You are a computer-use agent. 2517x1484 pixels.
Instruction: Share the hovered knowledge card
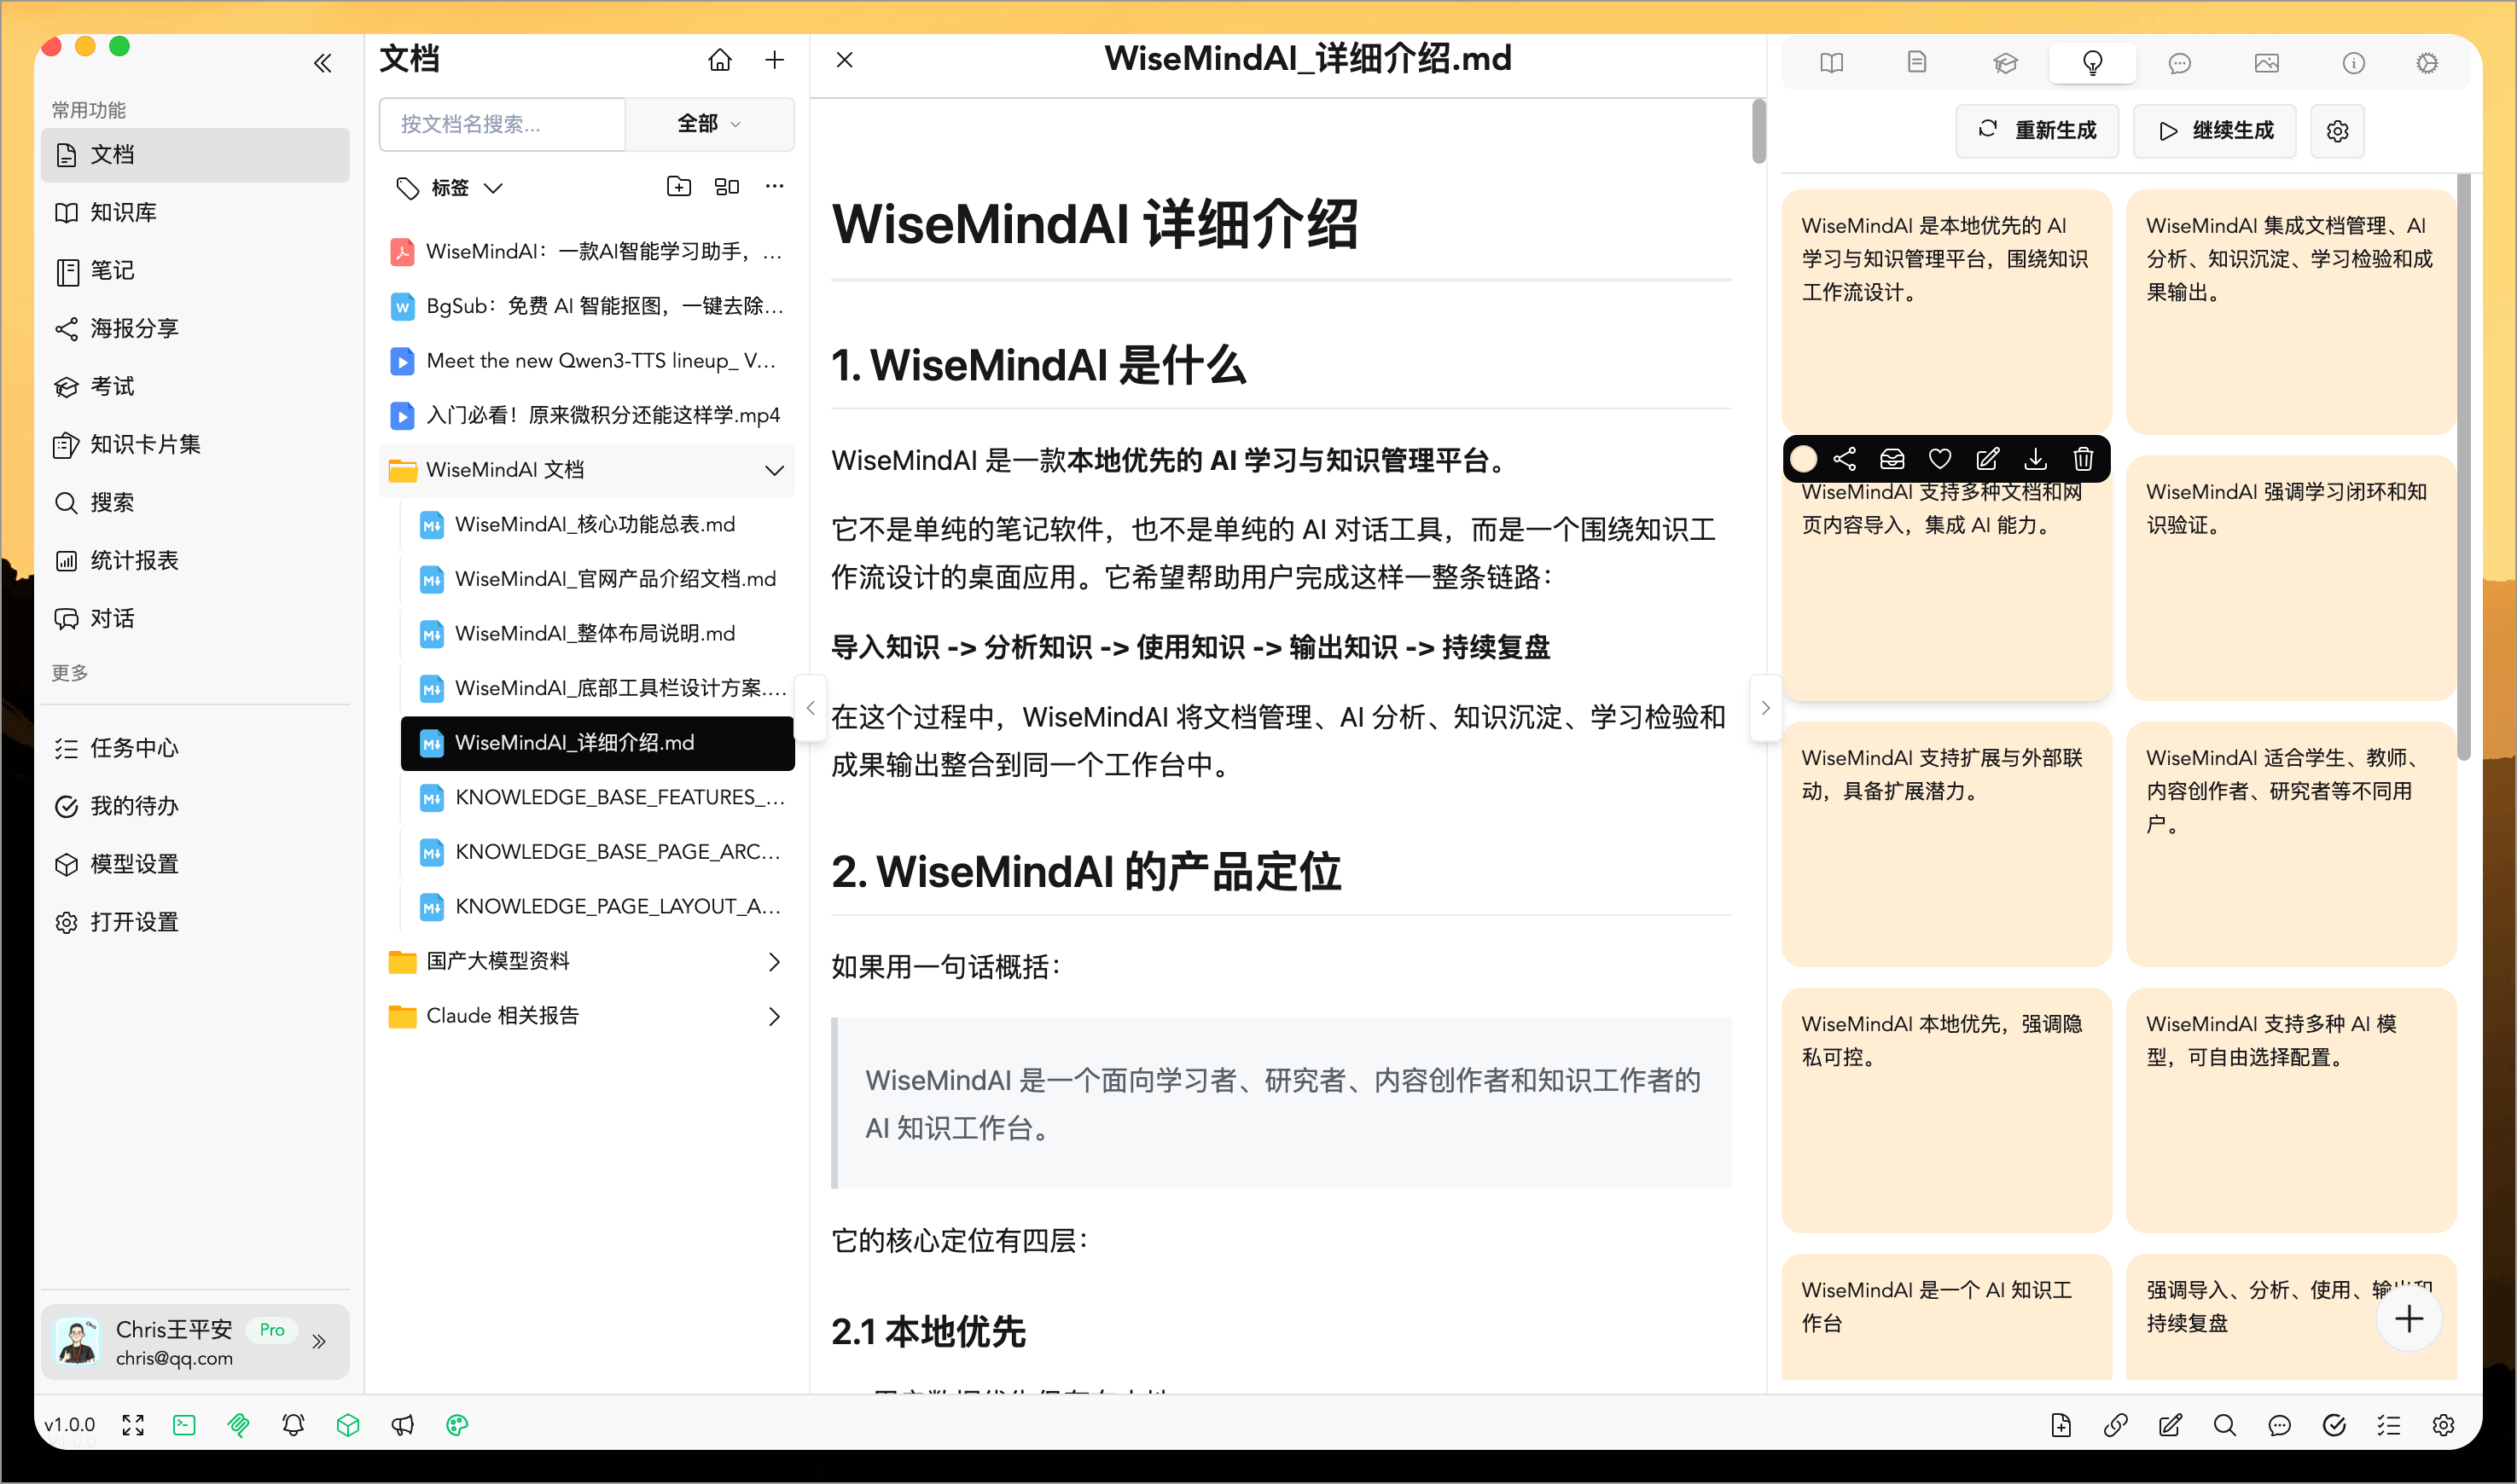pos(1846,458)
